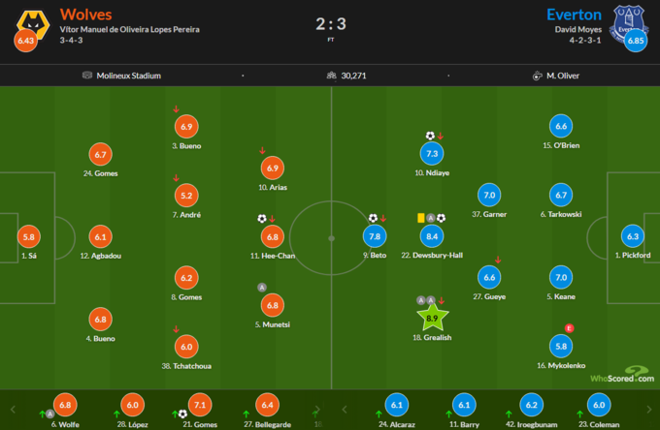The height and width of the screenshot is (430, 660).
Task: Open Pickford's player rating 6.3
Action: point(634,235)
